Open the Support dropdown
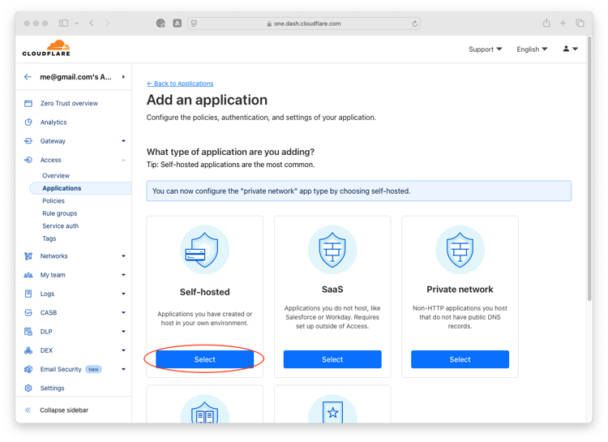 [485, 49]
